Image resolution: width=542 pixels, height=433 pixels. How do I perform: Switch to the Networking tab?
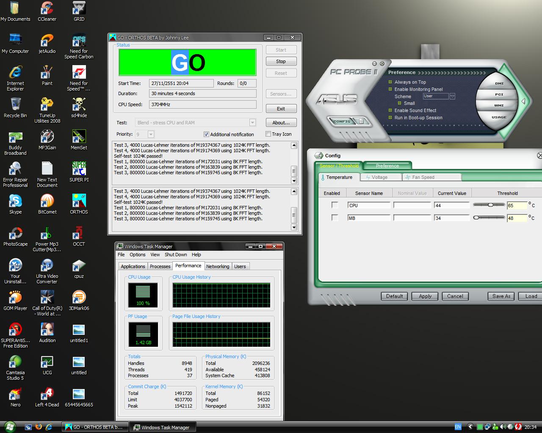point(218,266)
